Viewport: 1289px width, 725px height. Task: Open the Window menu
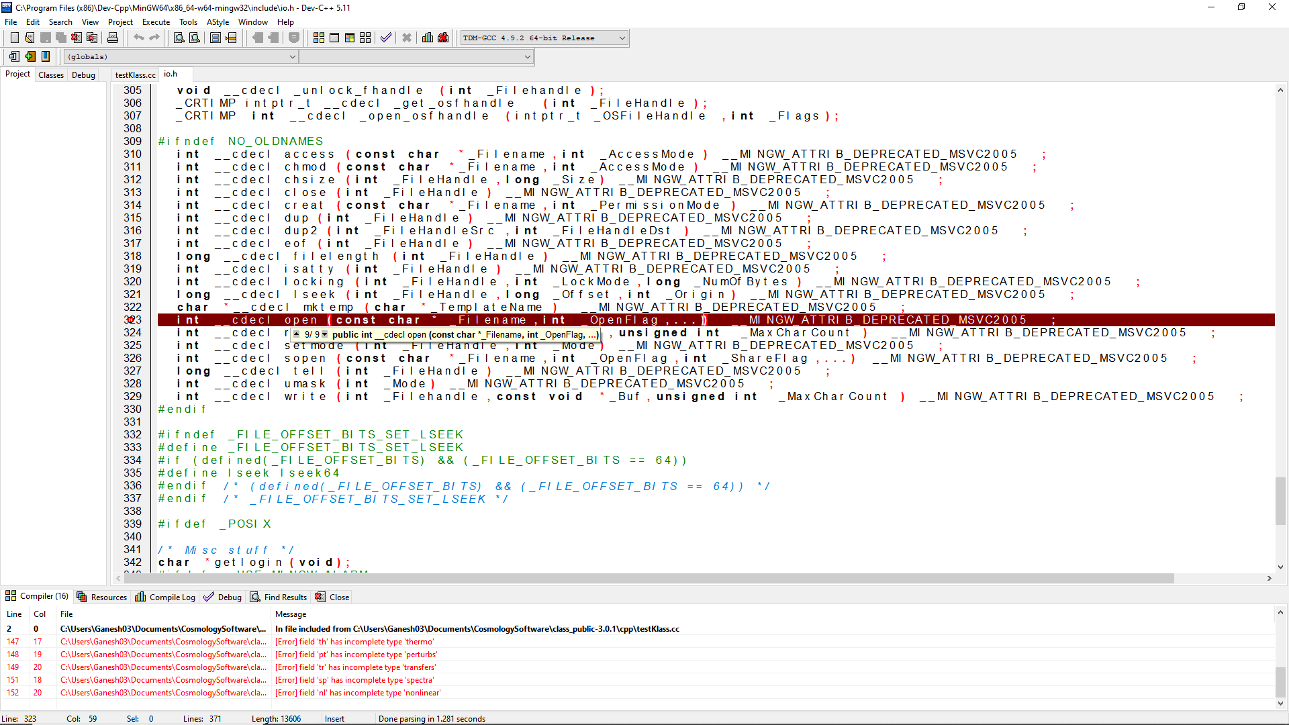pyautogui.click(x=252, y=21)
